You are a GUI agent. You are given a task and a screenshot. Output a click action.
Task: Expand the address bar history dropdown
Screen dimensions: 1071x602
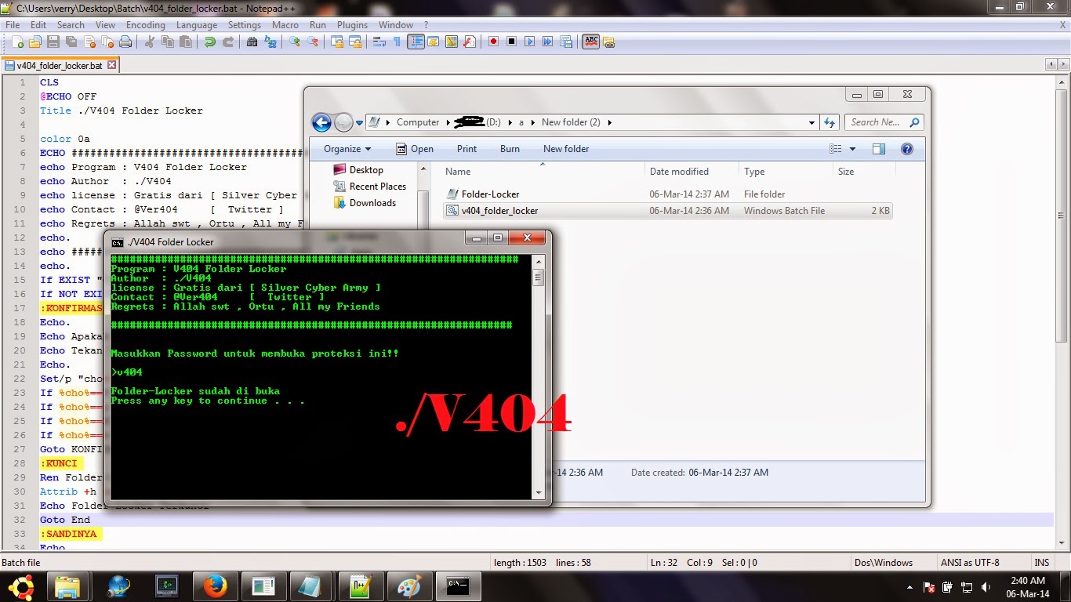(813, 122)
